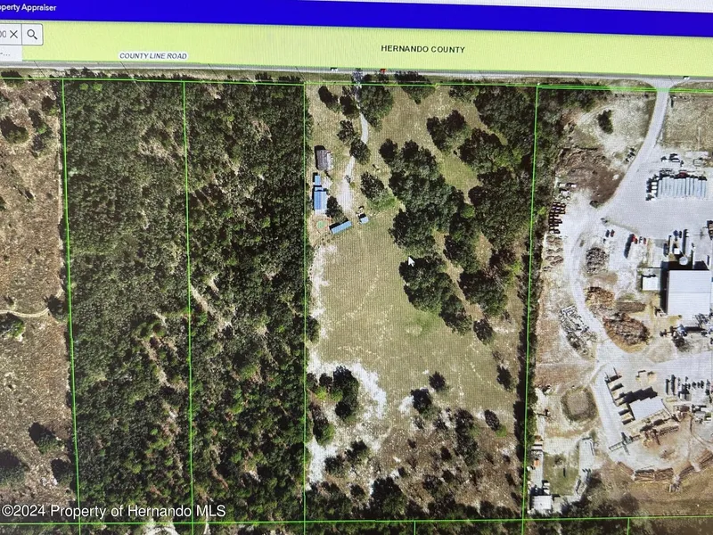Select the wooded parcel adjoining the pasture
This screenshot has height=535, width=713.
(x=245, y=294)
